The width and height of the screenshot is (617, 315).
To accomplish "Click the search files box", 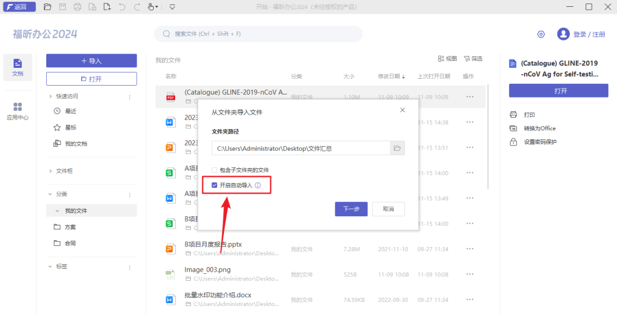I will (x=258, y=34).
